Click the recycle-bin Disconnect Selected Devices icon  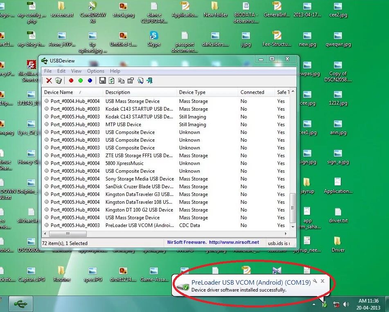tap(58, 80)
